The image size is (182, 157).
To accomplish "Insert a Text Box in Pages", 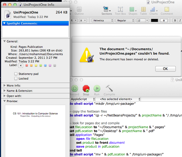I will click(120, 11).
